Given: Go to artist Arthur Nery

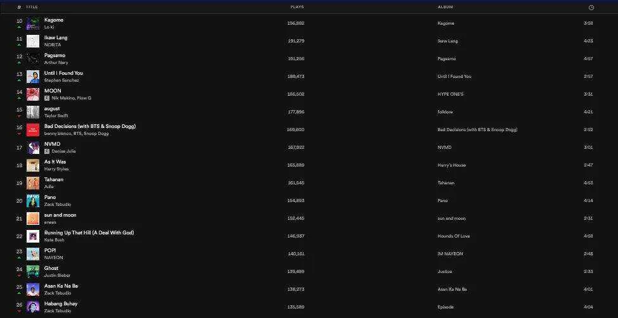Looking at the screenshot, I should coord(56,63).
